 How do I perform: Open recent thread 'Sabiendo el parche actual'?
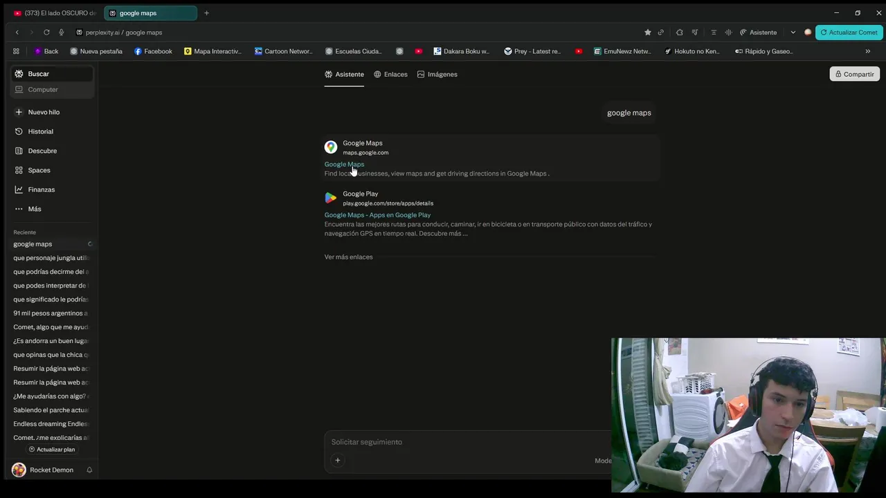click(52, 410)
